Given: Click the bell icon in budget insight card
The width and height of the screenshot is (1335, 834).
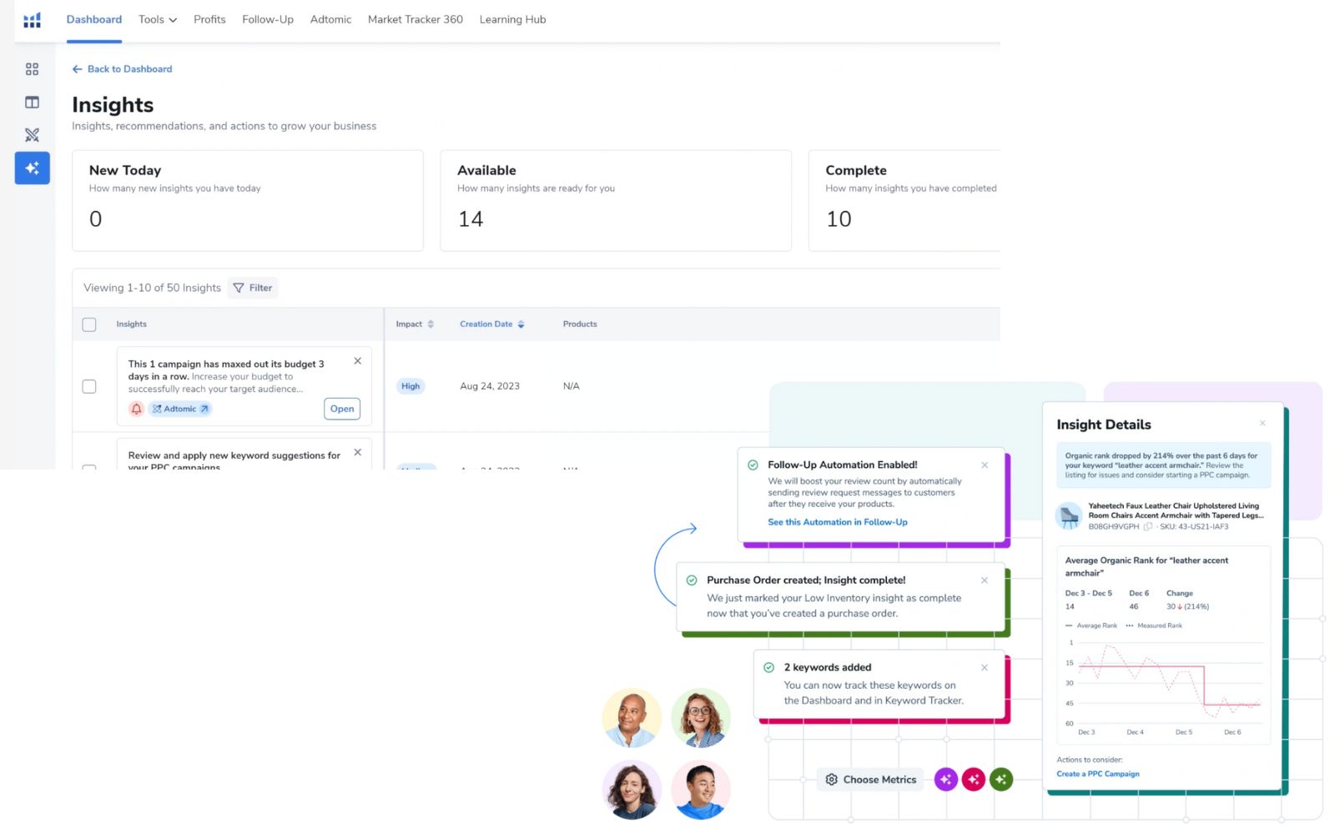Looking at the screenshot, I should (136, 409).
